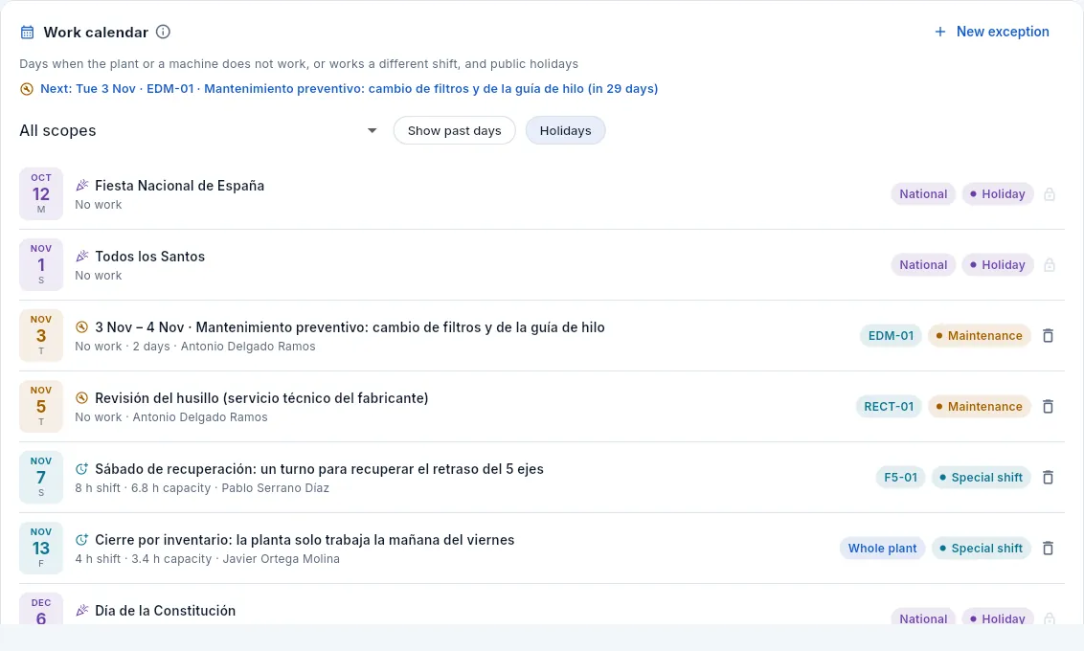The height and width of the screenshot is (651, 1084).
Task: Select the Nov 13 date tile
Action: pyautogui.click(x=41, y=548)
